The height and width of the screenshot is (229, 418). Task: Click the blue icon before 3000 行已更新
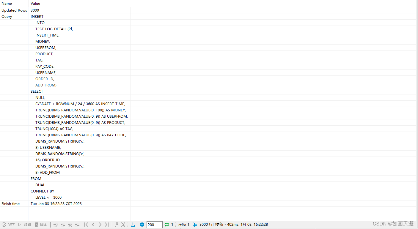coord(195,225)
